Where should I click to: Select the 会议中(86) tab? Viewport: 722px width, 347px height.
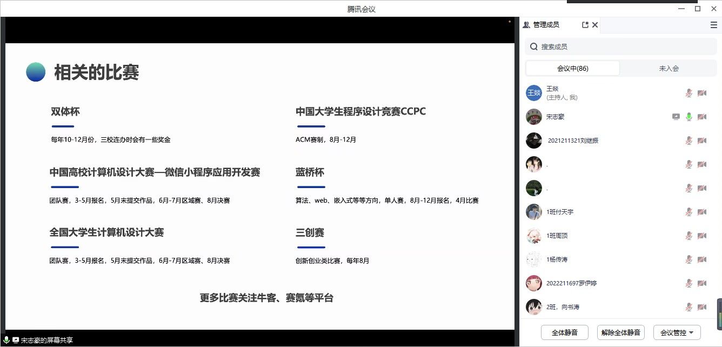[573, 69]
